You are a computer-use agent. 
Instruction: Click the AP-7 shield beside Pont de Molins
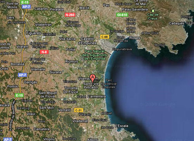pyautogui.click(x=26, y=7)
